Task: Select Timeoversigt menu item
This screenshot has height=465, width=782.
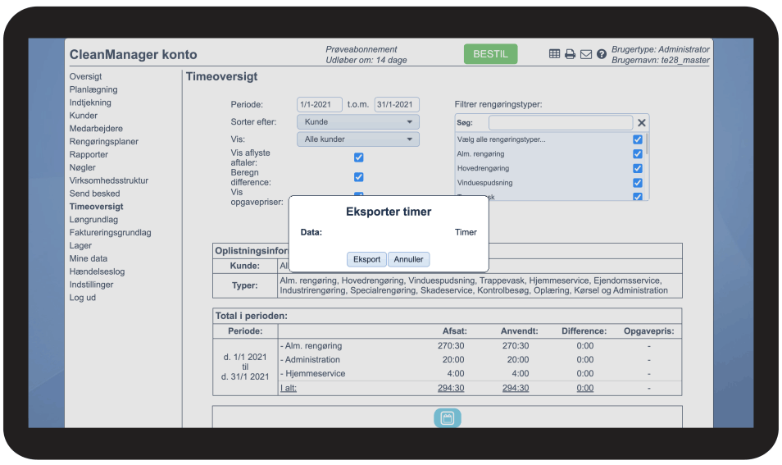Action: pyautogui.click(x=96, y=206)
